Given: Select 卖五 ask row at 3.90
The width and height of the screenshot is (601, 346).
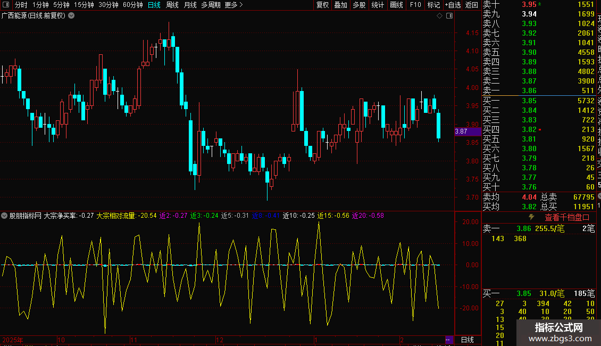Looking at the screenshot, I should coord(539,52).
